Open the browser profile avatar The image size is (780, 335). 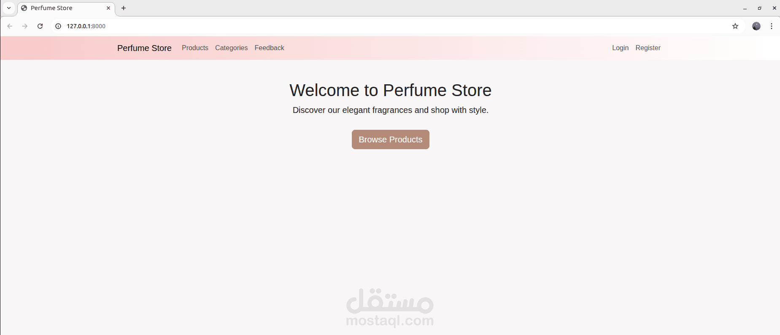(756, 26)
